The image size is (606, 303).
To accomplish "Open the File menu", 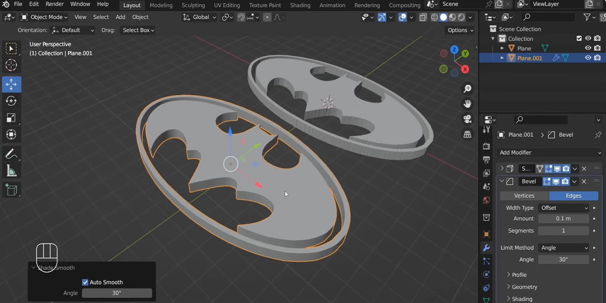I will coord(18,4).
